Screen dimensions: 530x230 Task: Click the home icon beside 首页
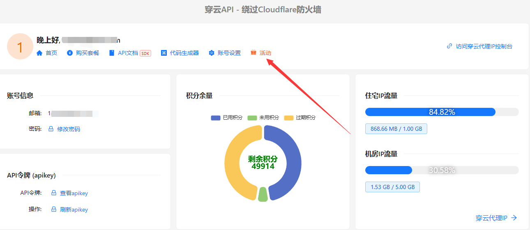pos(39,53)
